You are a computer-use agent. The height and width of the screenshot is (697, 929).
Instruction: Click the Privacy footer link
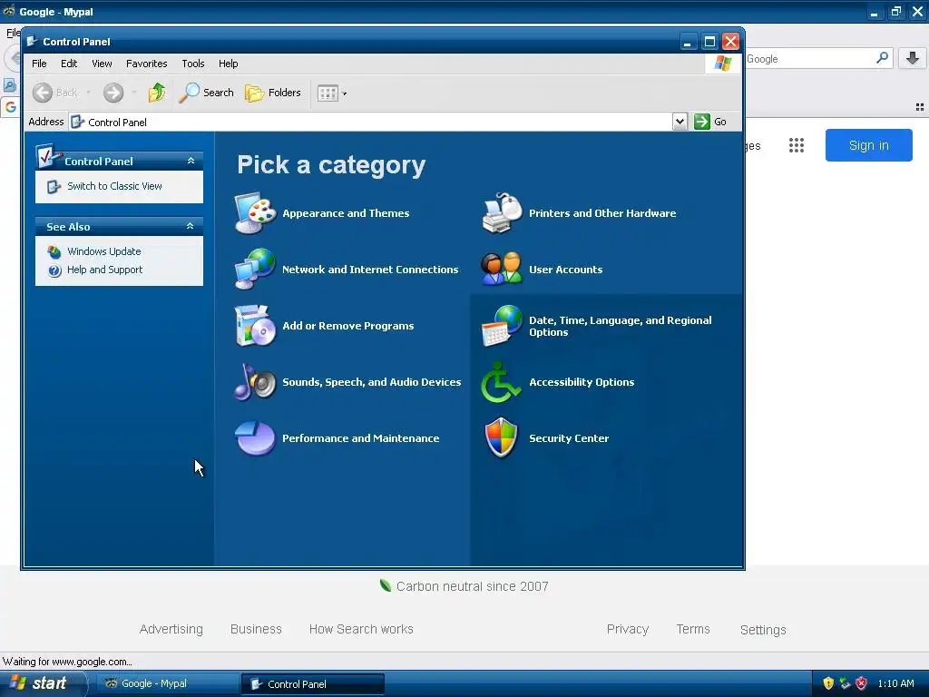(x=628, y=629)
